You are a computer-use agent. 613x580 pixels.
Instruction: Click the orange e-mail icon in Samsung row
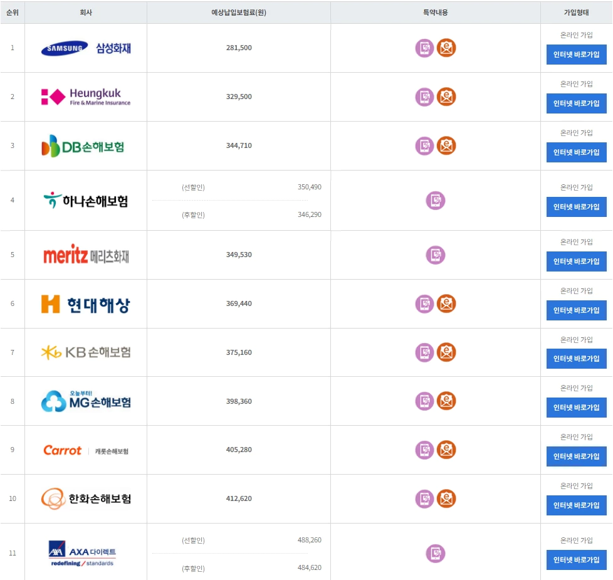click(x=446, y=48)
